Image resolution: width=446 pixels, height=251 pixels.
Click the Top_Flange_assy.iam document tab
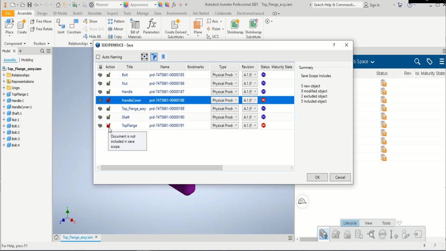[78, 238]
